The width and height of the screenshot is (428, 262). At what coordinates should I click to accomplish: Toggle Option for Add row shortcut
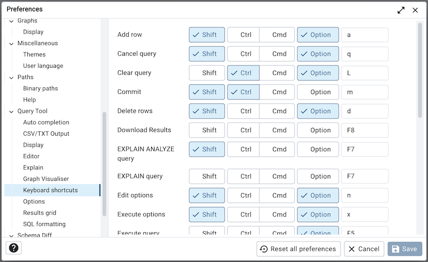[x=318, y=35]
